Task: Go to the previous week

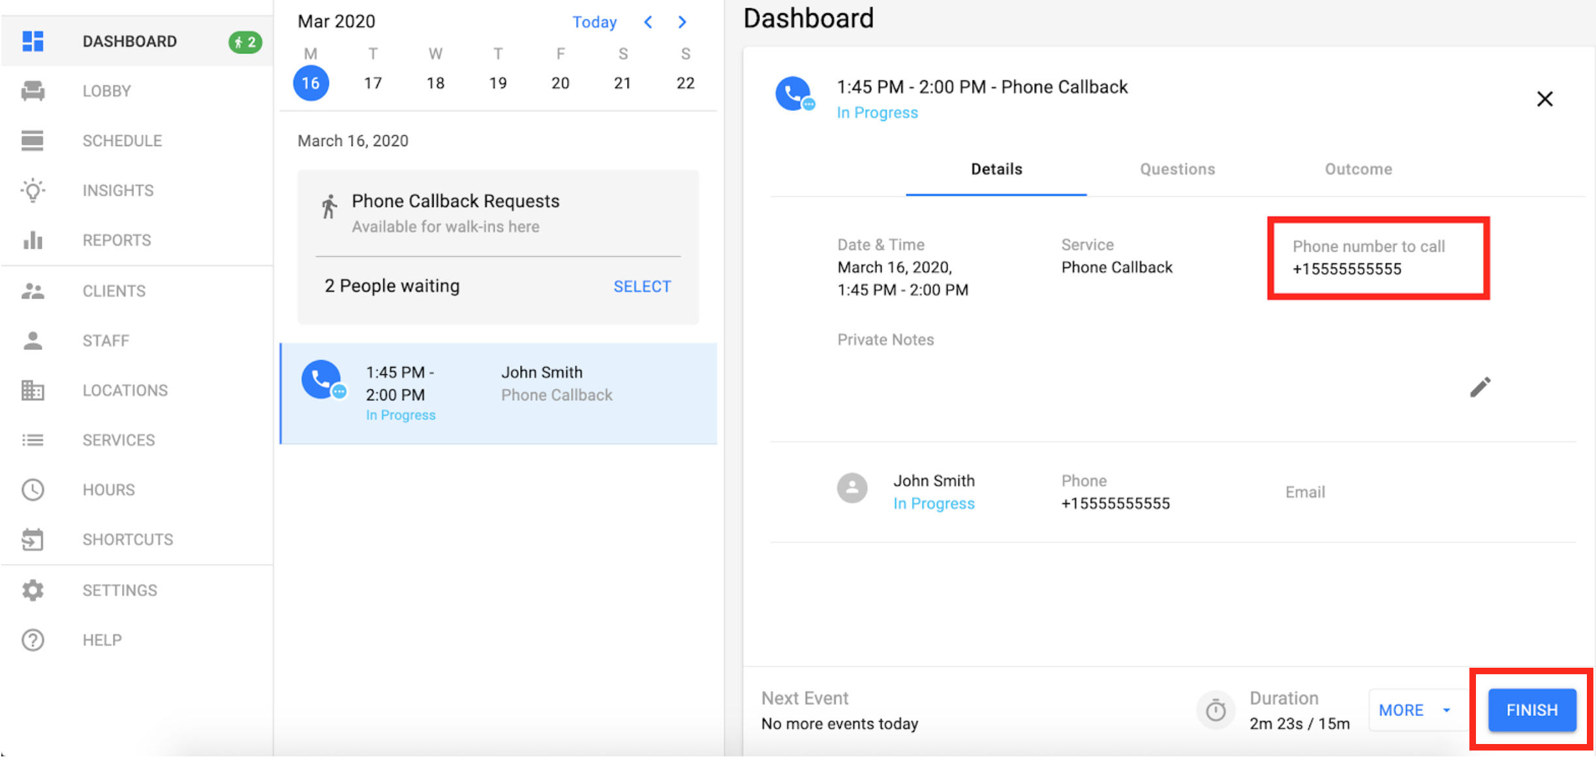Action: click(x=648, y=22)
